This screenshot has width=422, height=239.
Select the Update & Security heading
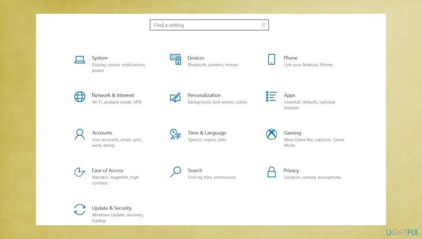(x=112, y=208)
